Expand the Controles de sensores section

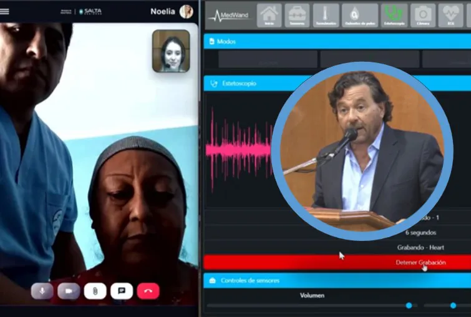[x=337, y=281]
